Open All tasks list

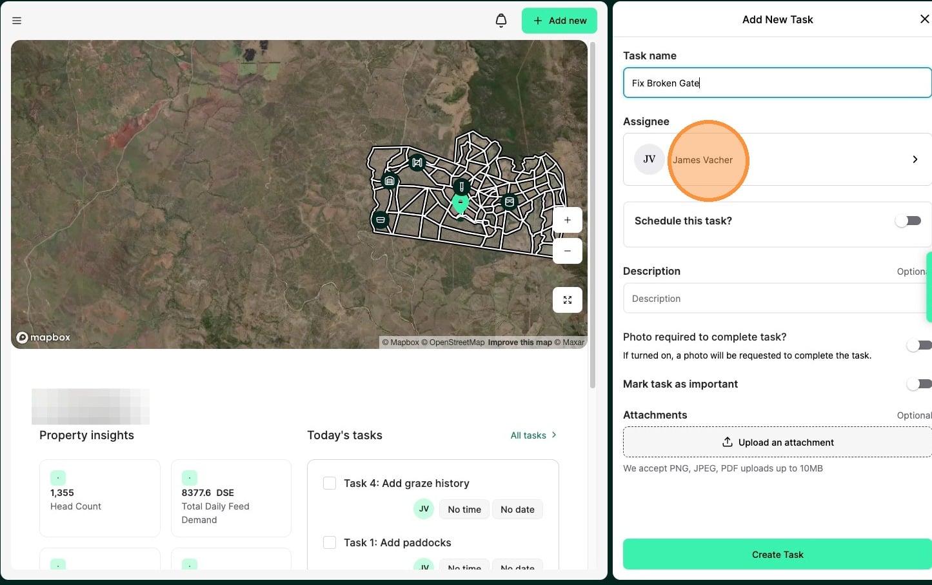tap(533, 435)
